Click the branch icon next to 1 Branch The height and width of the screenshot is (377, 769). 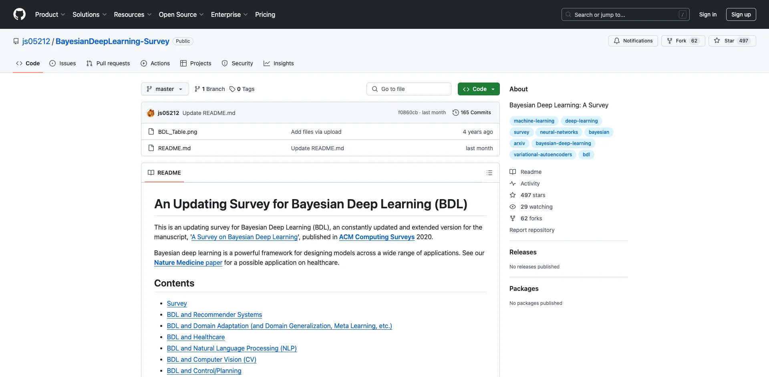pyautogui.click(x=197, y=89)
